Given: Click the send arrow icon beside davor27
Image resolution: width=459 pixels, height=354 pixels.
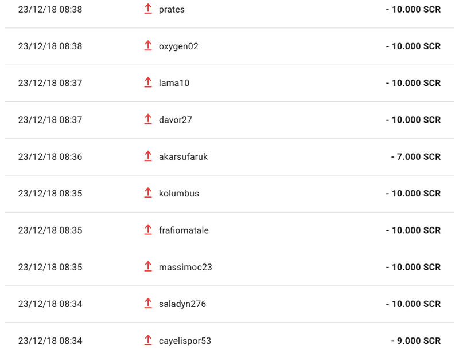Looking at the screenshot, I should coord(148,119).
